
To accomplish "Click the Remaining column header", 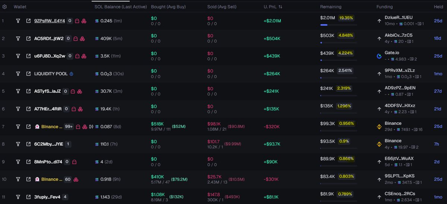I will click(331, 7).
